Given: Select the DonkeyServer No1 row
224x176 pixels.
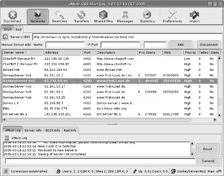Looking at the screenshot, I should (x=110, y=75).
